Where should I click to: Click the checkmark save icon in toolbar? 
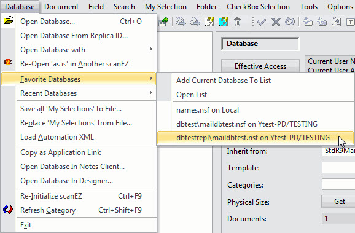(262, 22)
